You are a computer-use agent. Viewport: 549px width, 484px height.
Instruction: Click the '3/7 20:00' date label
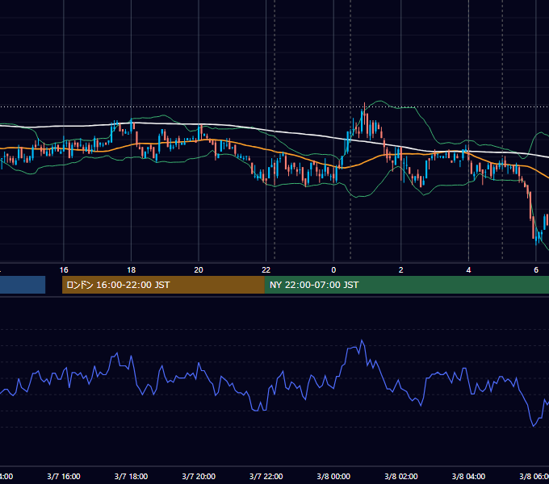199,477
